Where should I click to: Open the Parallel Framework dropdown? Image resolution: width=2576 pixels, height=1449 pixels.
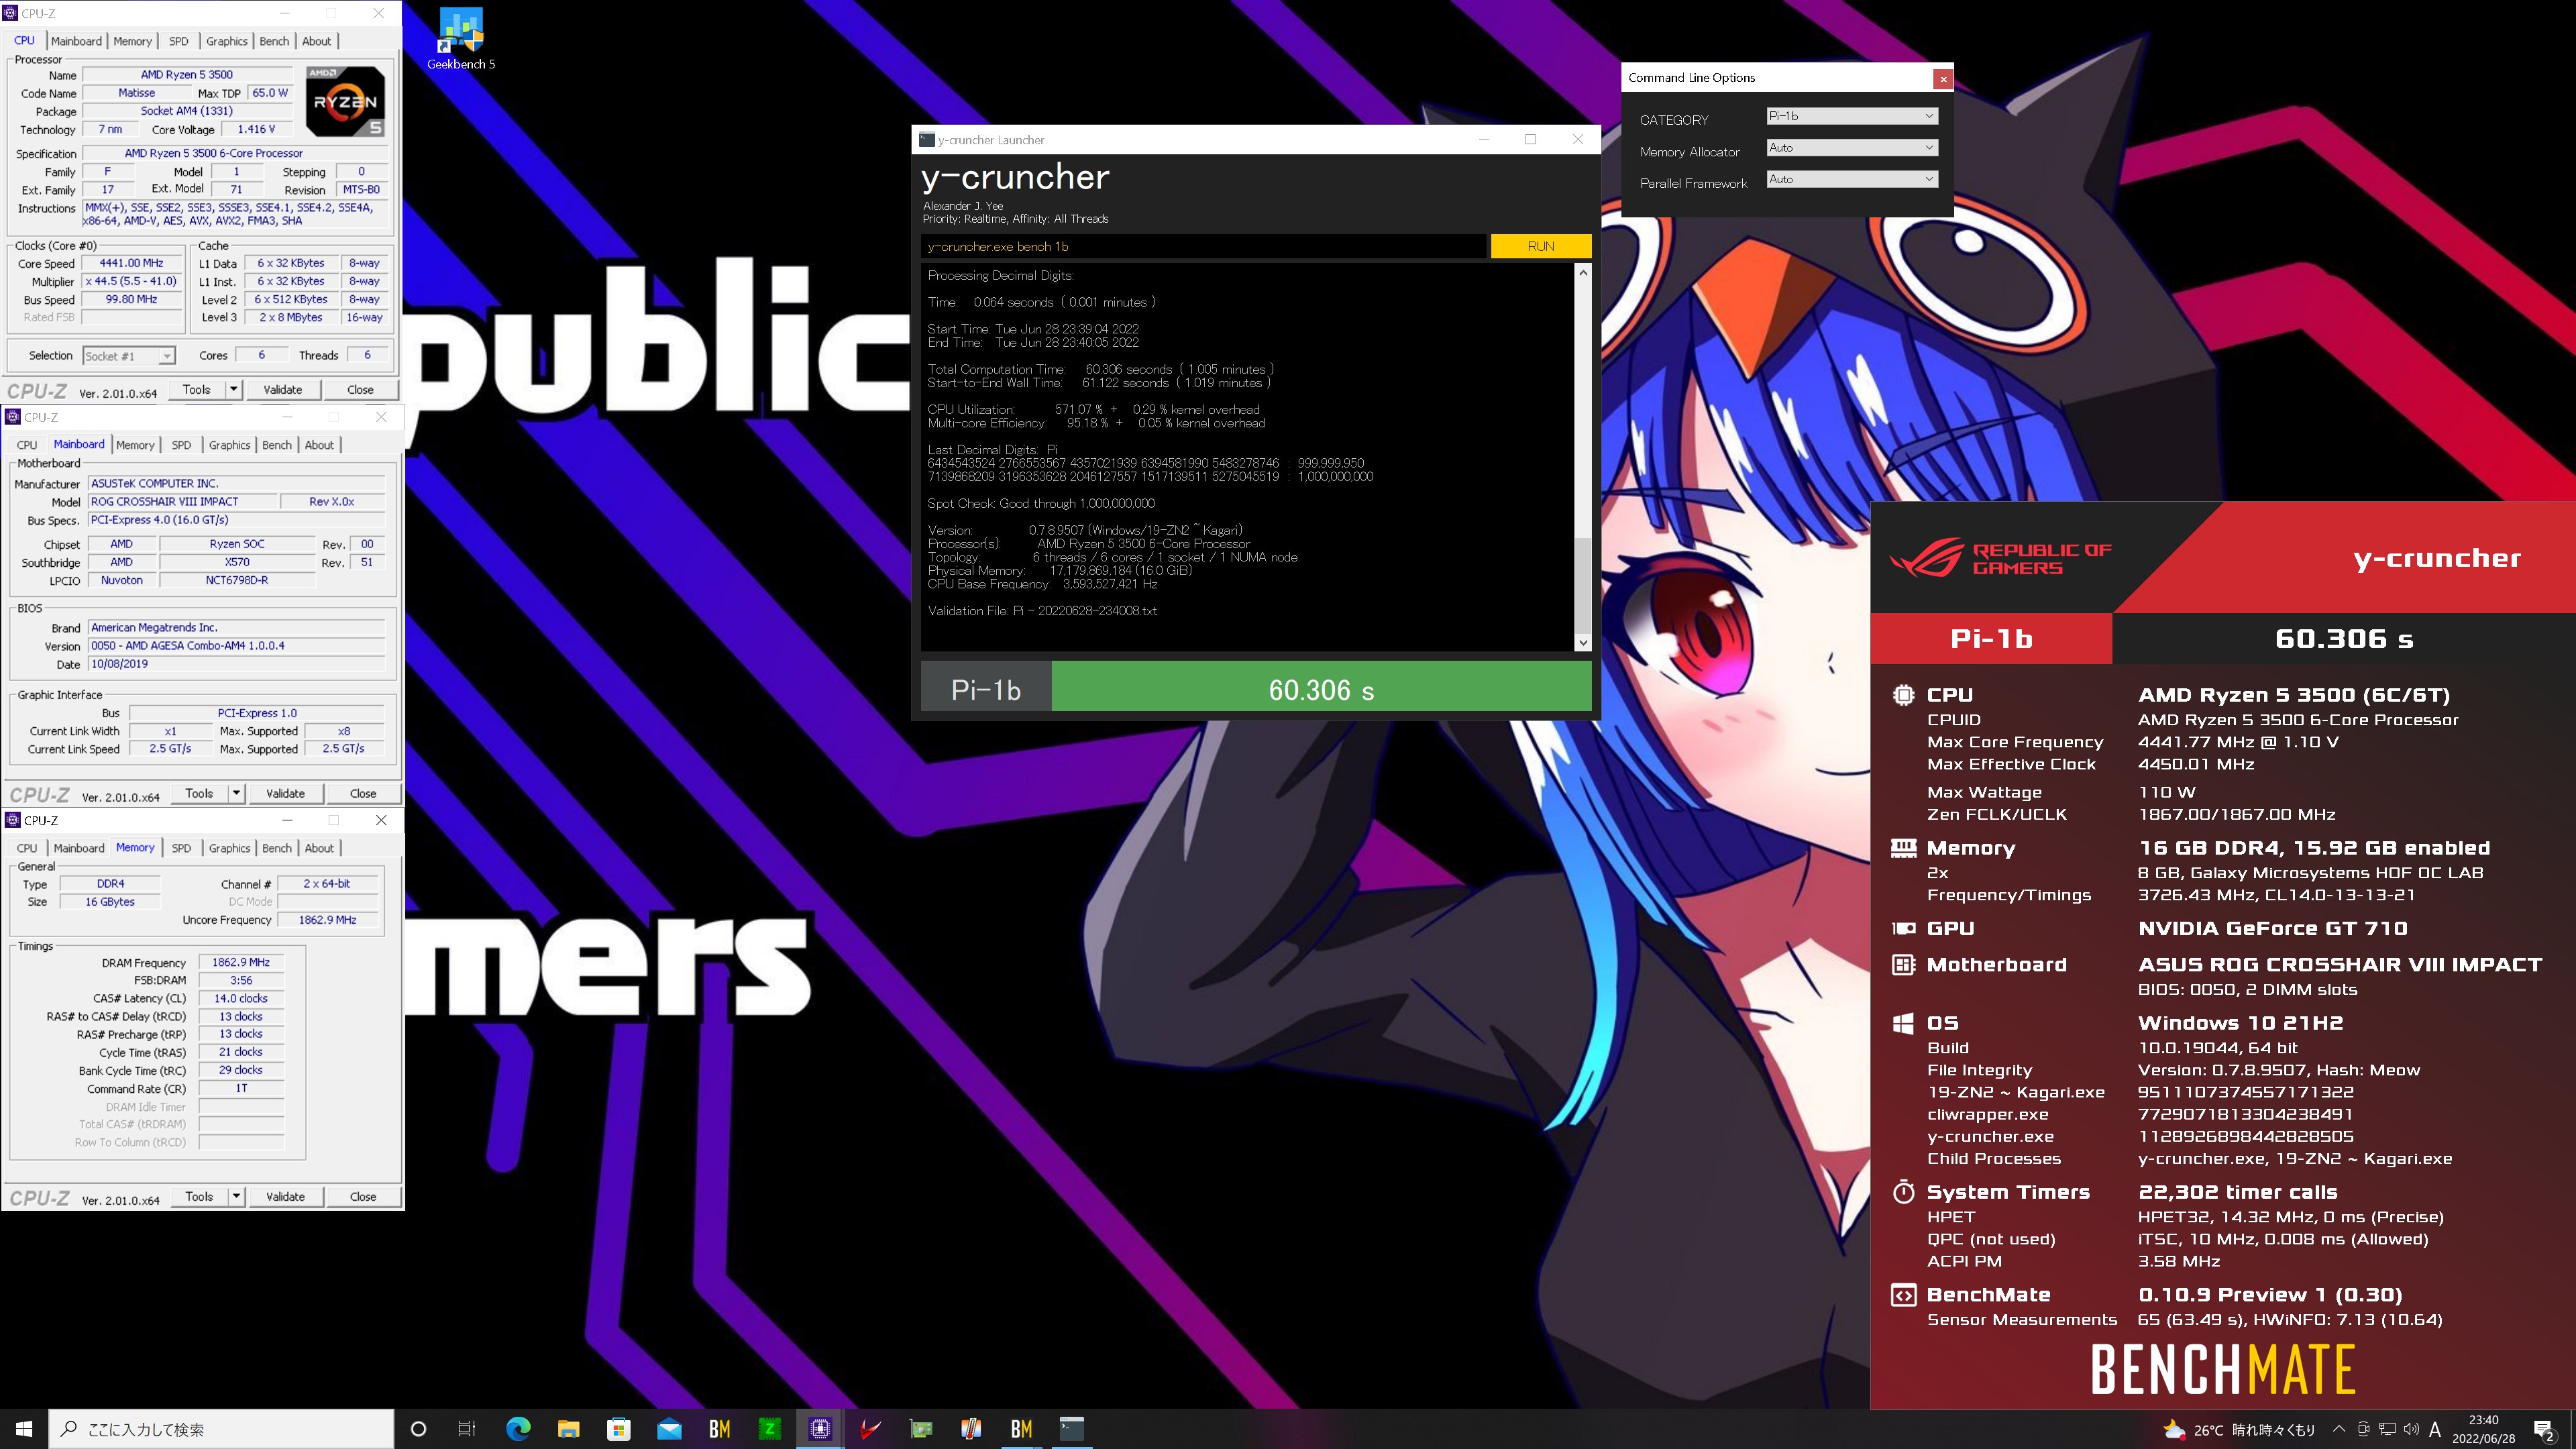[1852, 180]
